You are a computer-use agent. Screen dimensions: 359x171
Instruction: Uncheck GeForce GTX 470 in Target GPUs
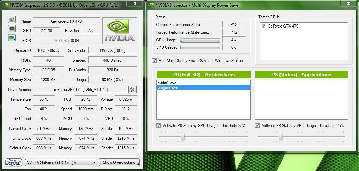coord(263,26)
